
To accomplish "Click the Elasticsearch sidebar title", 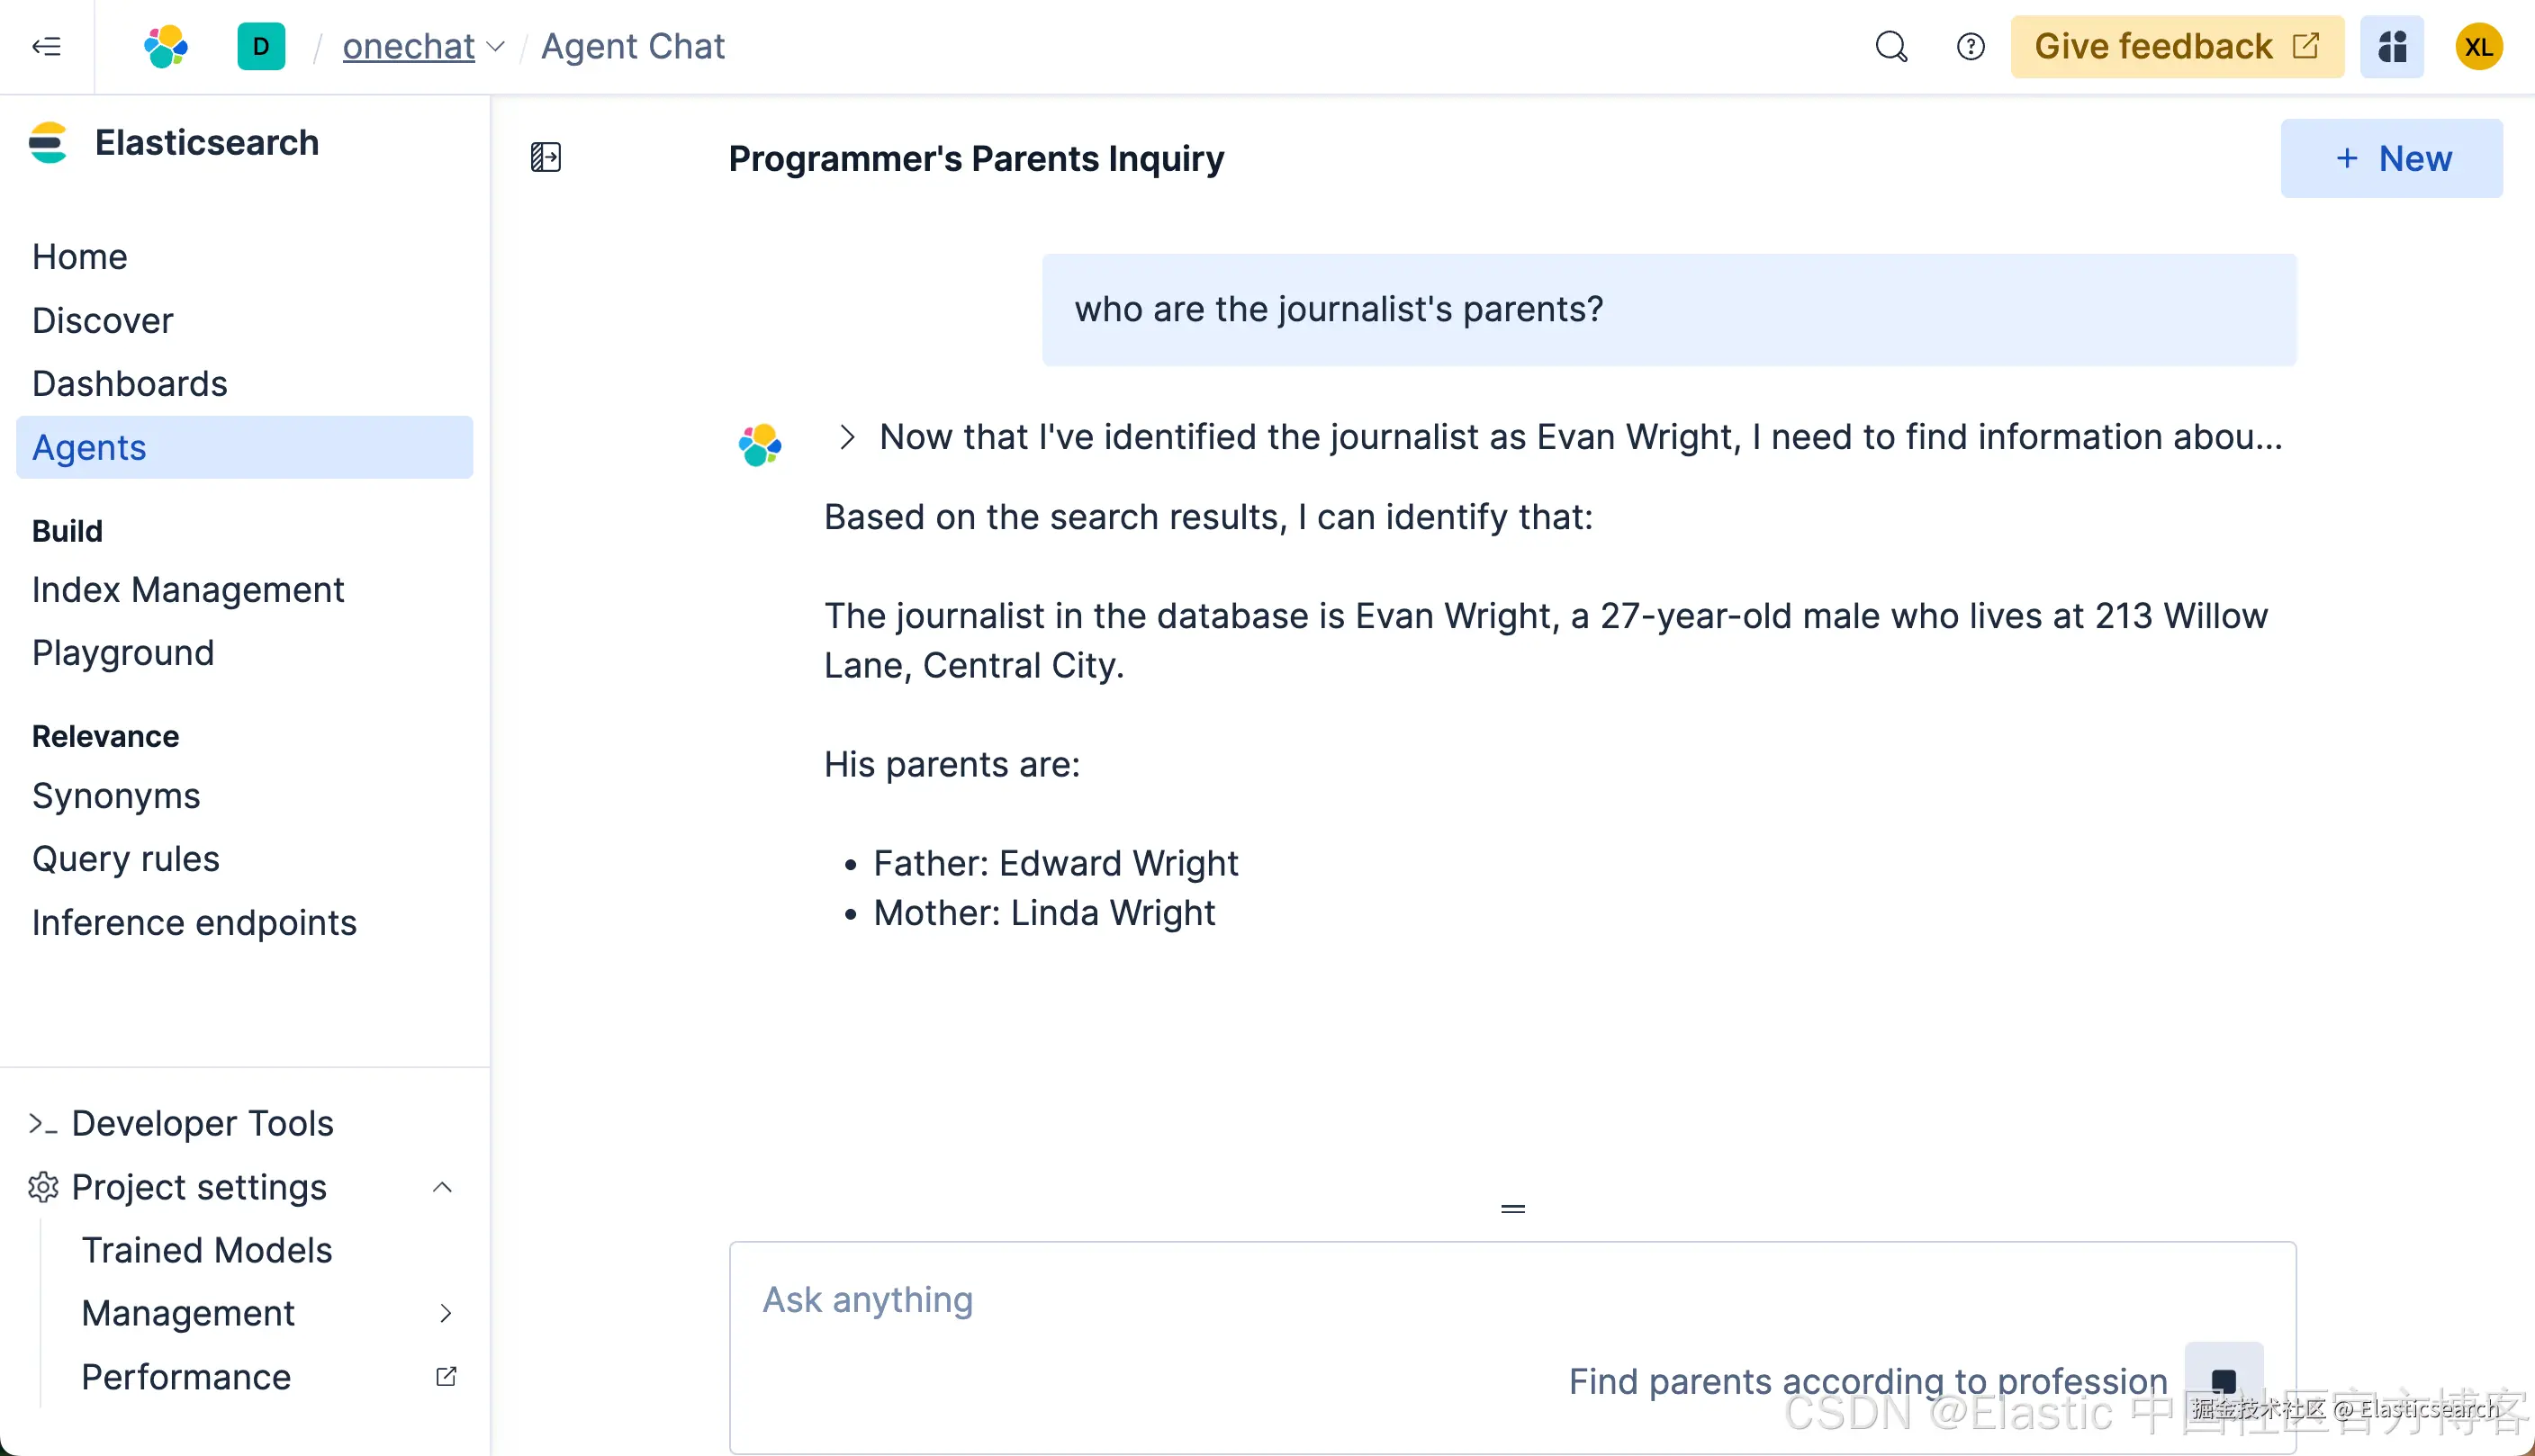I will click(207, 143).
